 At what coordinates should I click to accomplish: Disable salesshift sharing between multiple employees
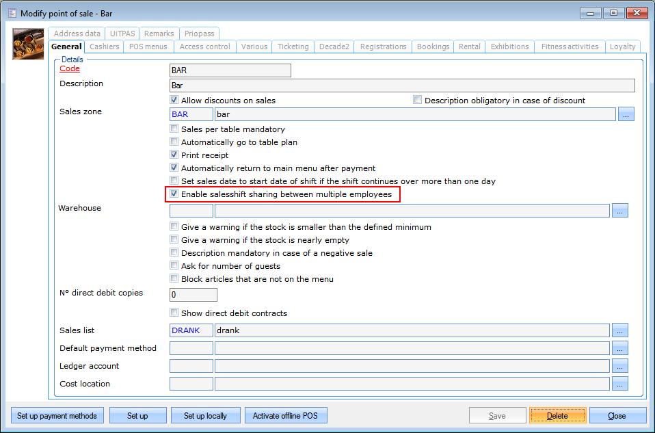tap(174, 194)
